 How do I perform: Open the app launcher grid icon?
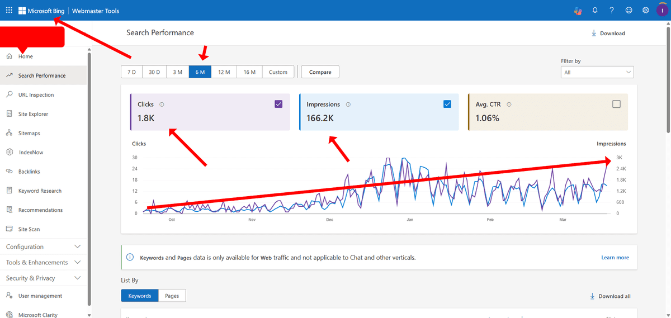(9, 10)
